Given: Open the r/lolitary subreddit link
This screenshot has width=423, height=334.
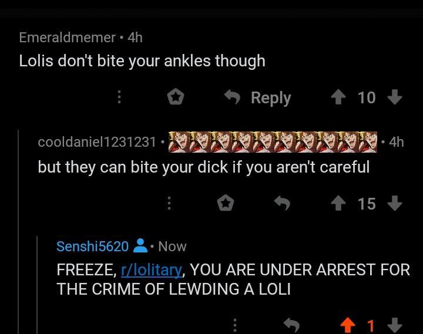Looking at the screenshot, I should click(x=152, y=270).
